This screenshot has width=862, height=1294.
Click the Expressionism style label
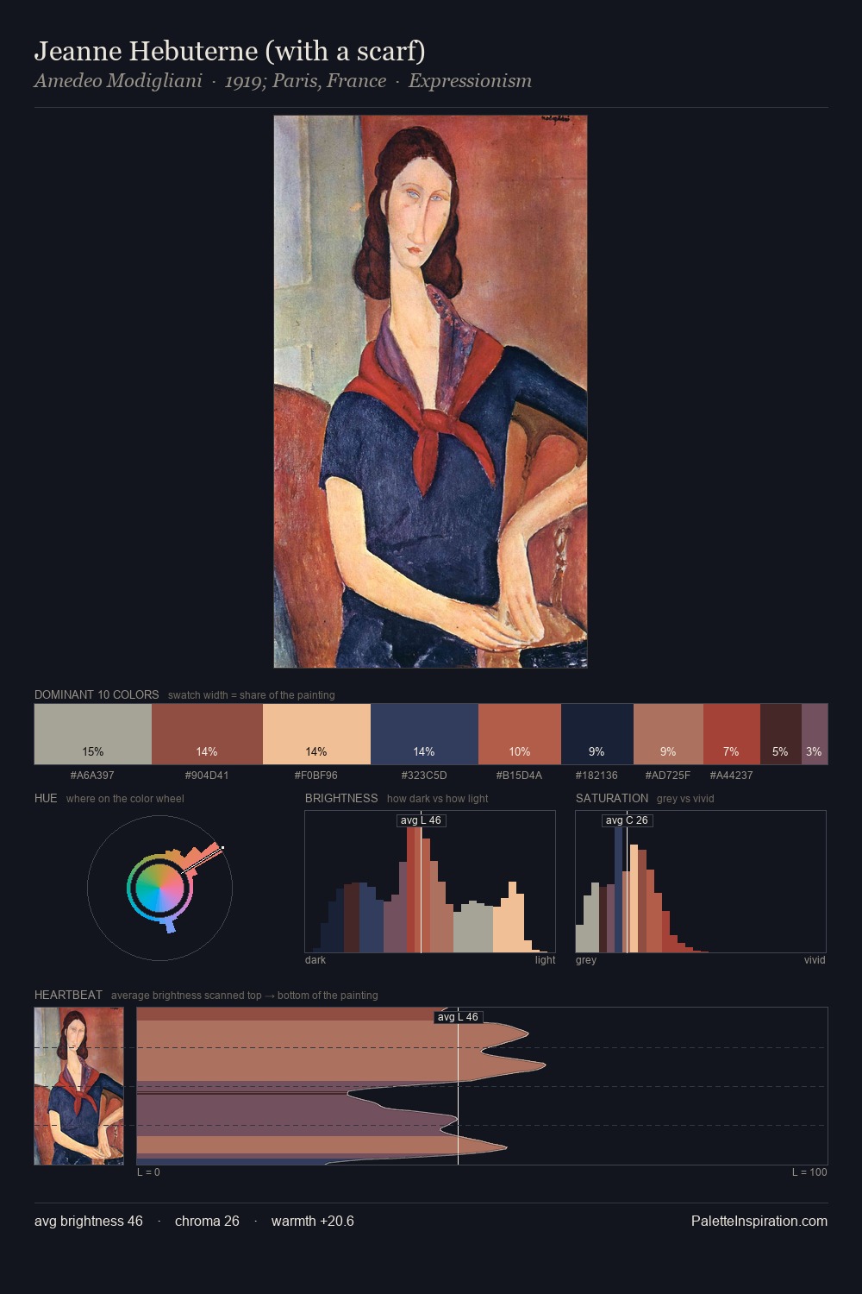(470, 81)
